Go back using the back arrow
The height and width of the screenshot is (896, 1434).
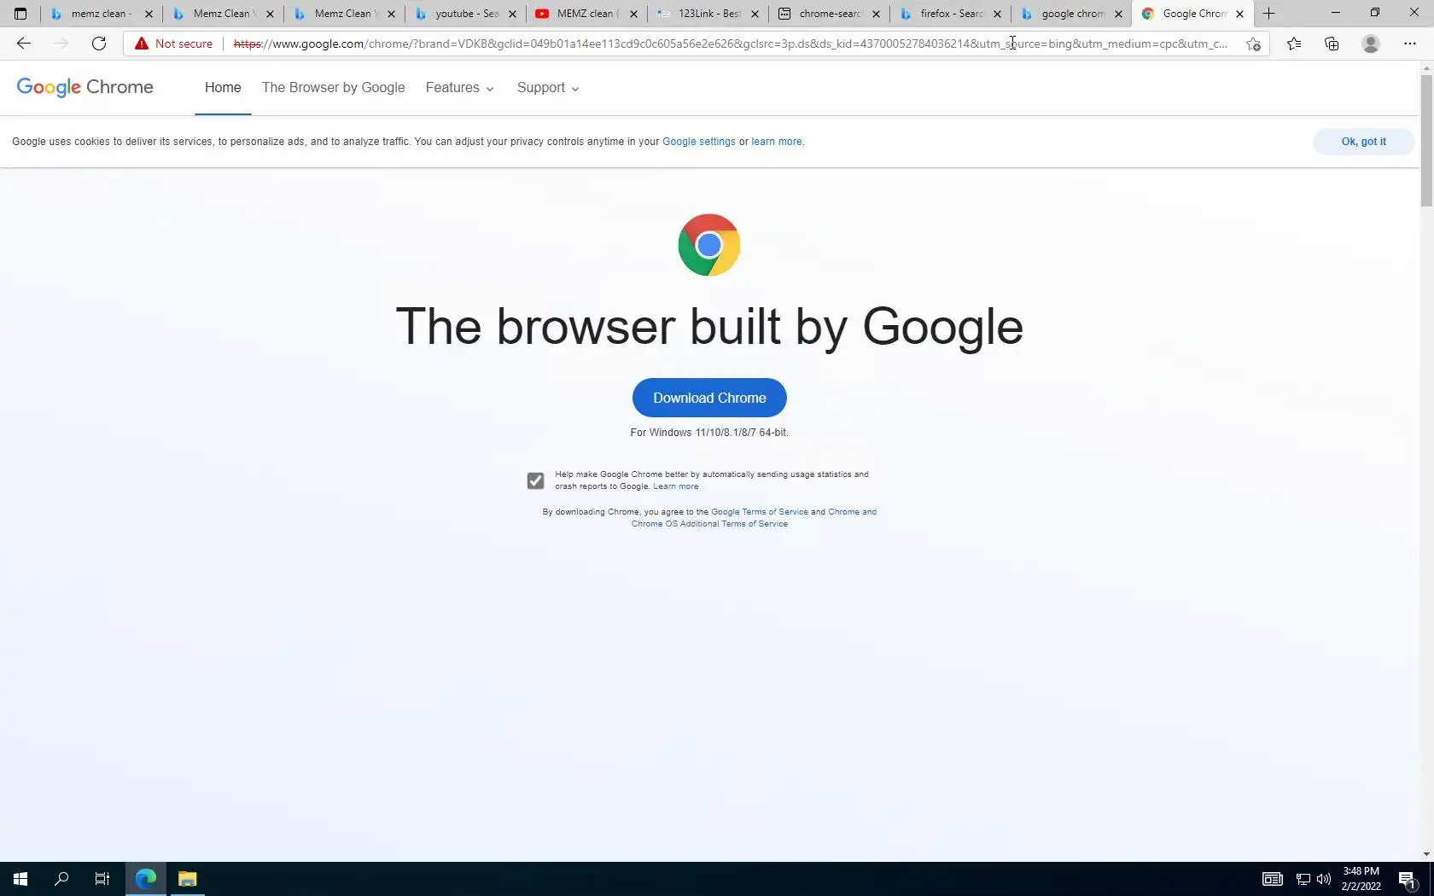pyautogui.click(x=24, y=44)
